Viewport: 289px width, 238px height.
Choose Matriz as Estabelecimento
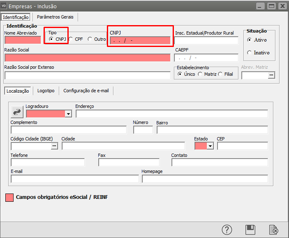coord(200,74)
